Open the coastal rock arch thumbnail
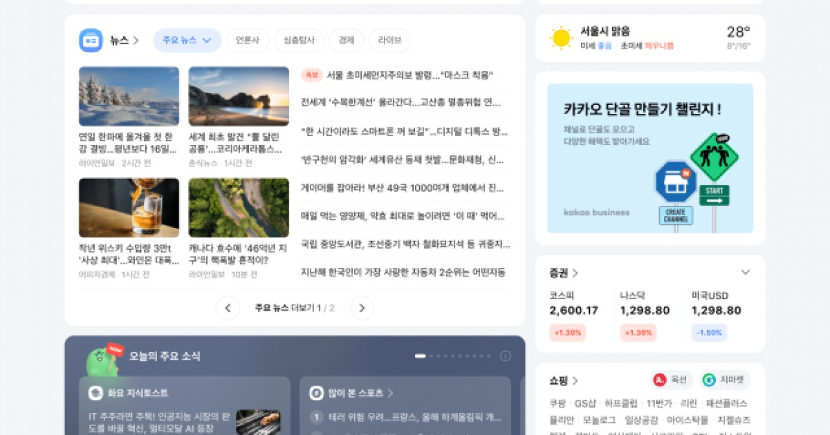 [x=239, y=96]
